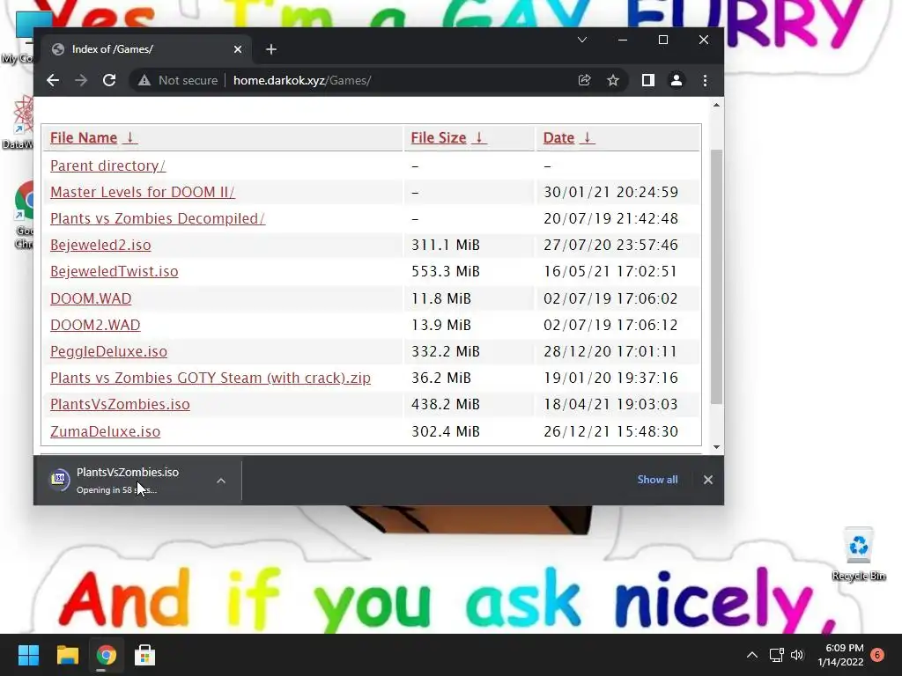The height and width of the screenshot is (676, 902).
Task: Click the 311.1 MiB size value
Action: pos(445,245)
